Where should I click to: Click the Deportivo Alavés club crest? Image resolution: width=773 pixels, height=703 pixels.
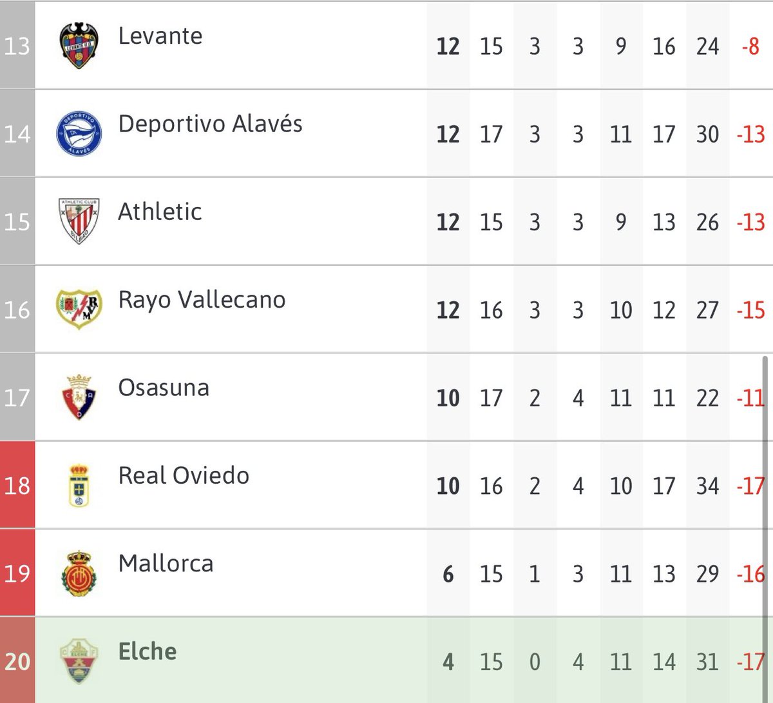[79, 134]
